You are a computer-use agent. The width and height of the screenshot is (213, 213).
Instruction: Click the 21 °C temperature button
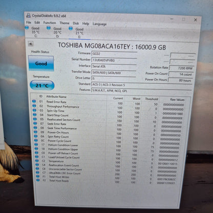coord(42,86)
